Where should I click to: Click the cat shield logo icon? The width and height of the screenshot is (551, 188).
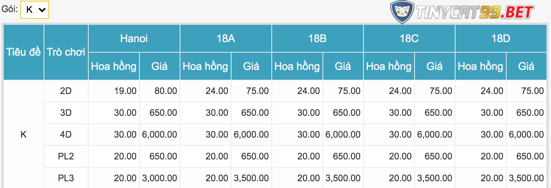click(x=402, y=12)
